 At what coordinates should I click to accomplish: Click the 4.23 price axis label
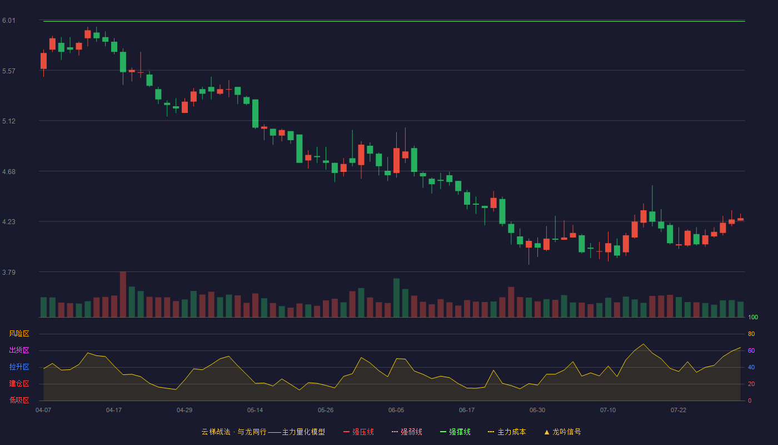coord(9,221)
